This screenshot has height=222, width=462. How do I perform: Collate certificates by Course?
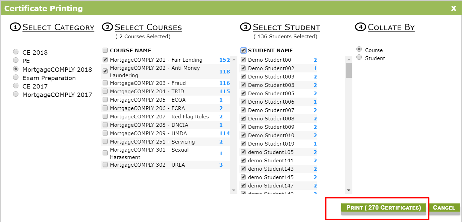(x=359, y=50)
